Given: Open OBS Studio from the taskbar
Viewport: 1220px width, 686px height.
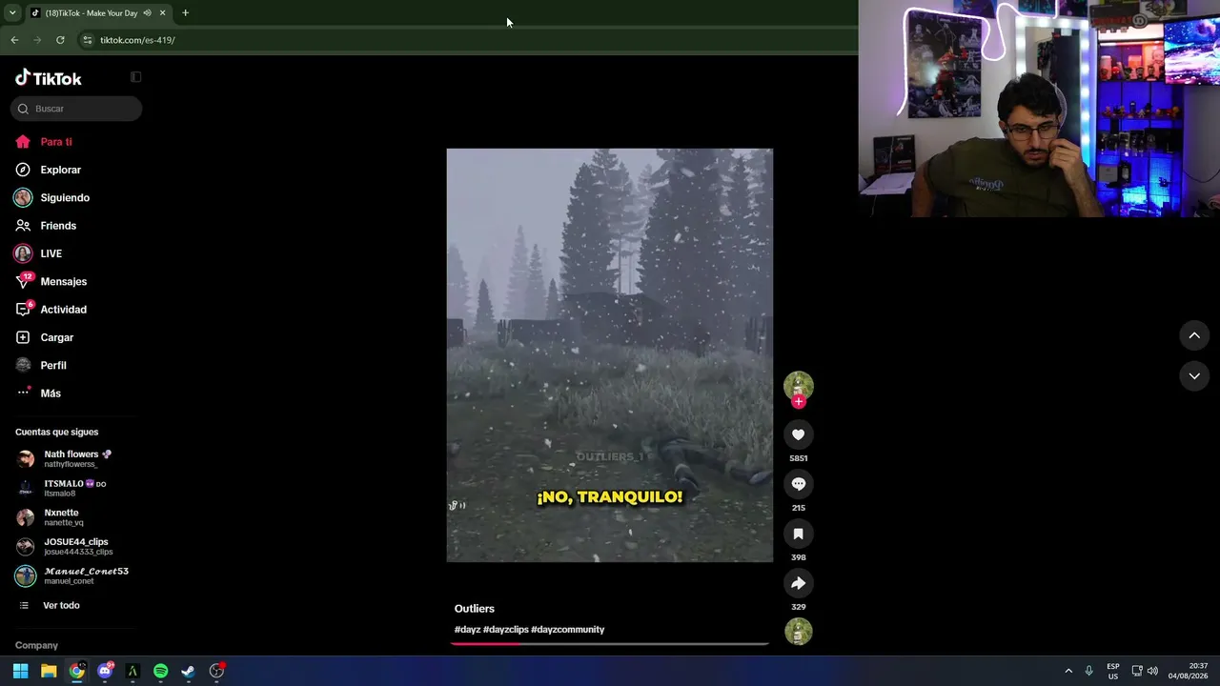Looking at the screenshot, I should coord(216,671).
